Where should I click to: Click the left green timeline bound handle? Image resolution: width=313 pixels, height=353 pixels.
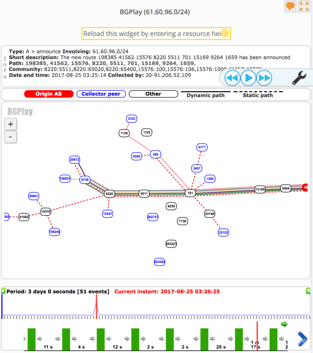pyautogui.click(x=3, y=291)
